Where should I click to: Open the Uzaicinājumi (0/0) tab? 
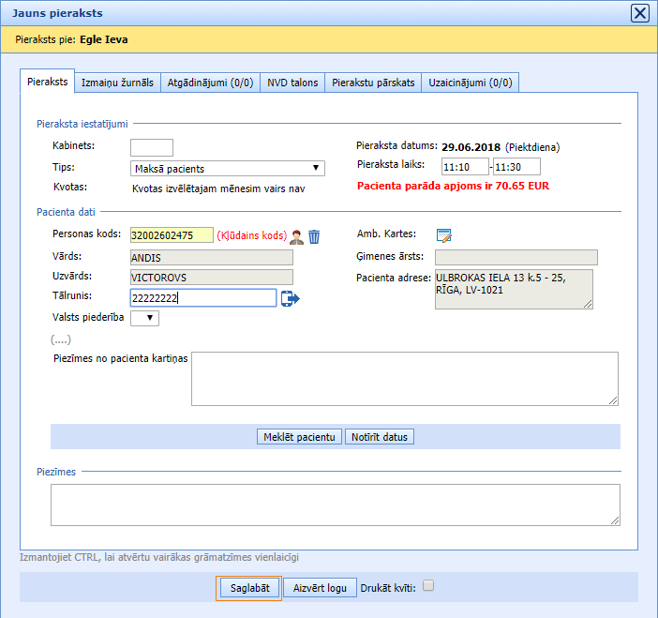pos(470,83)
